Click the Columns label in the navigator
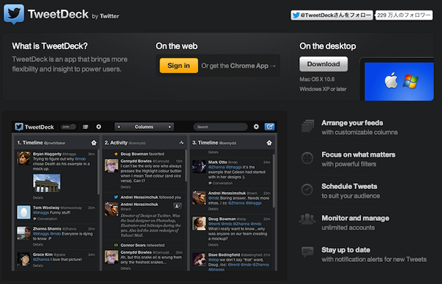This screenshot has height=284, width=442. tap(144, 127)
